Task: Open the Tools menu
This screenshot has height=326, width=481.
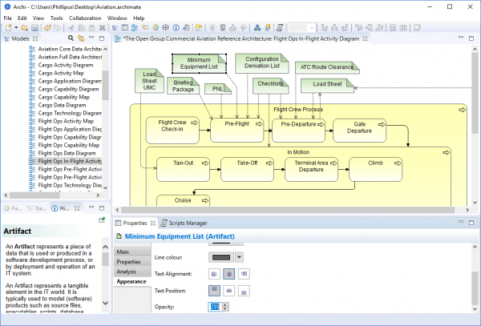Action: tap(56, 18)
